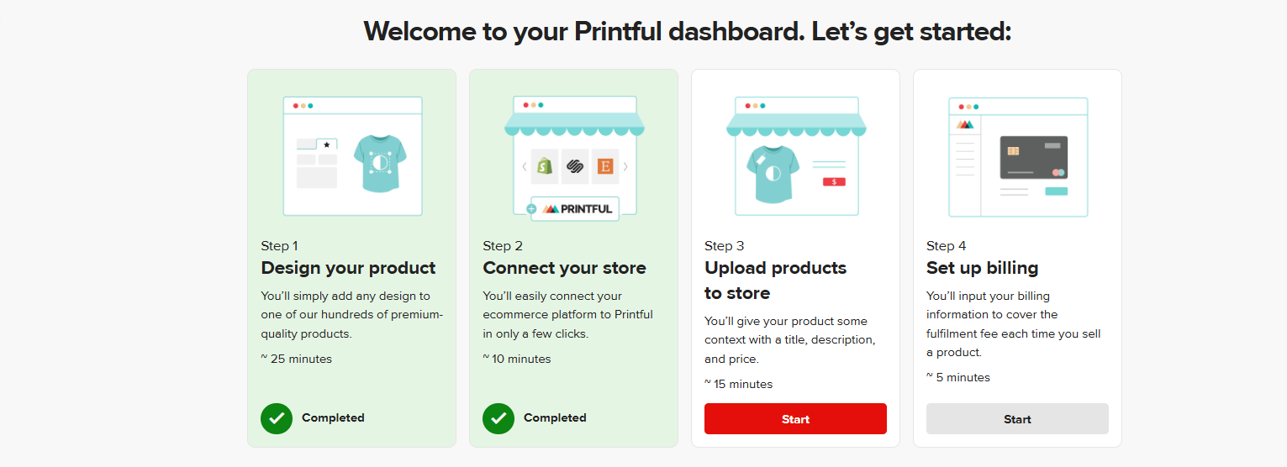Click the left chevron beside the Shopify icon
This screenshot has width=1287, height=467.
coord(525,166)
